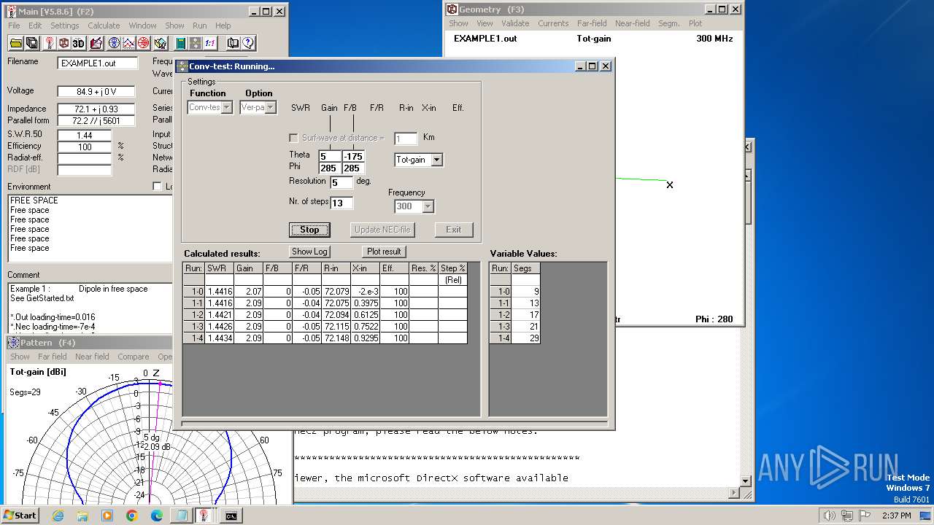Click the edit input (pencil) toolbar icon
The height and width of the screenshot is (525, 934).
96,43
